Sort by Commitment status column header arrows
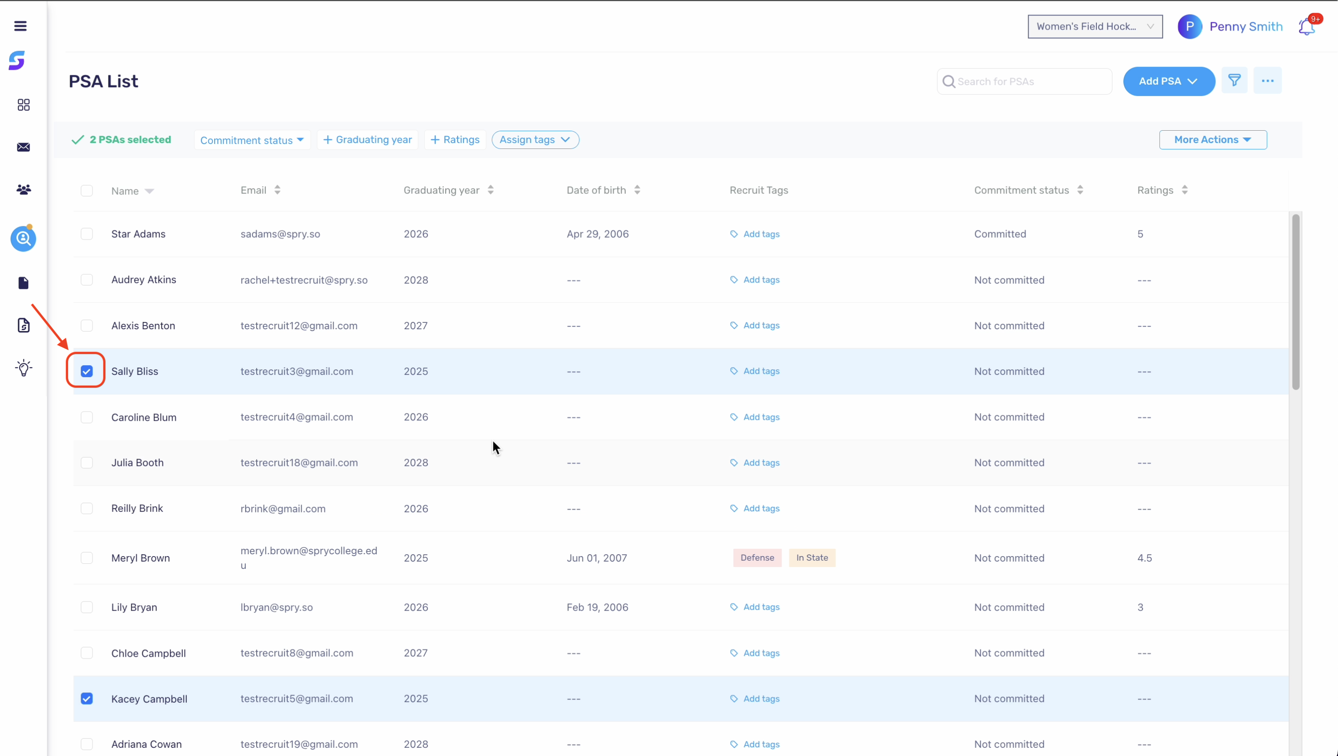The width and height of the screenshot is (1338, 756). tap(1081, 190)
